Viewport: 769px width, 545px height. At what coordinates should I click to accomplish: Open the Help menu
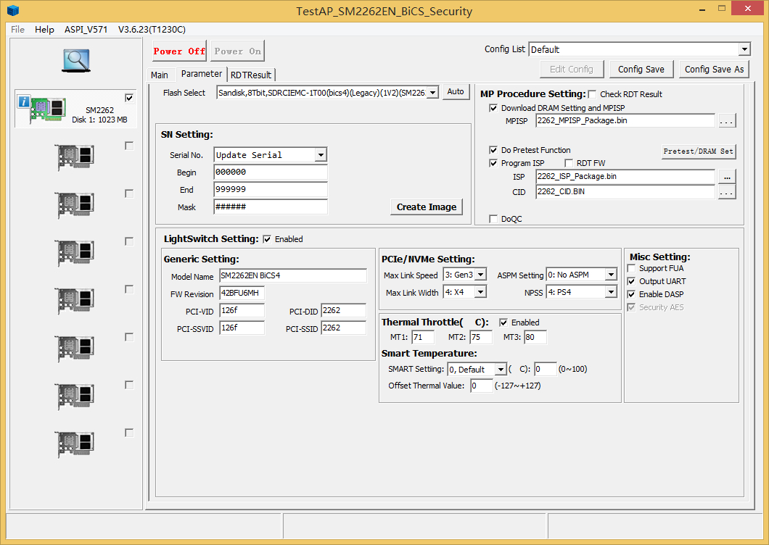point(44,30)
